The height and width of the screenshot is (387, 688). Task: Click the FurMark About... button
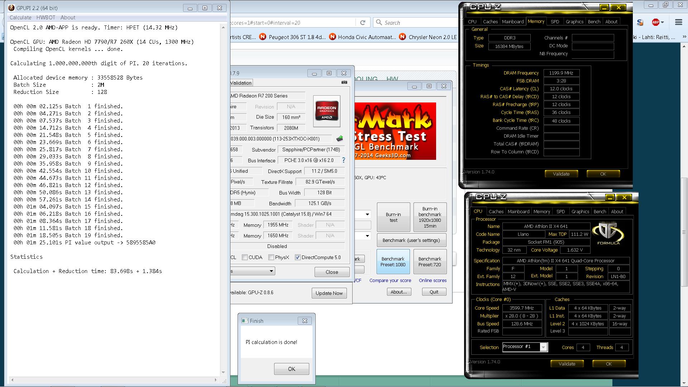coord(399,292)
